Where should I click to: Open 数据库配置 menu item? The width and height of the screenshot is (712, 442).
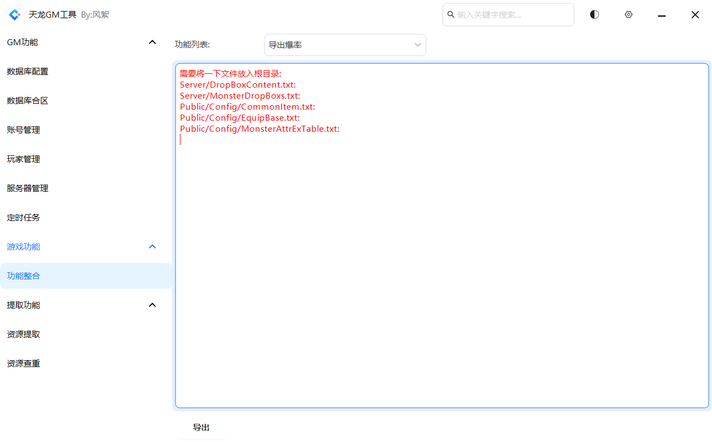pyautogui.click(x=28, y=72)
